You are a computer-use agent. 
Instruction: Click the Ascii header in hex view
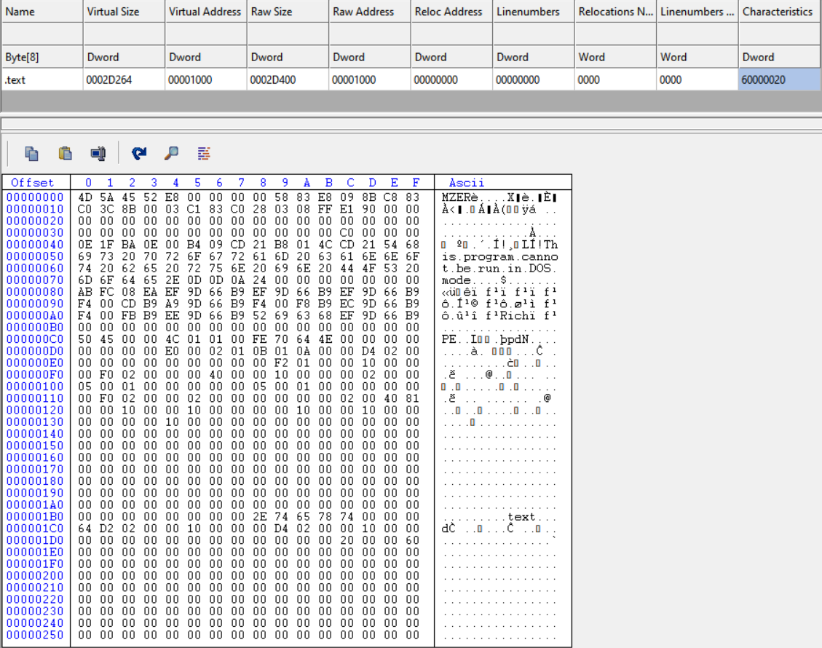coord(467,183)
